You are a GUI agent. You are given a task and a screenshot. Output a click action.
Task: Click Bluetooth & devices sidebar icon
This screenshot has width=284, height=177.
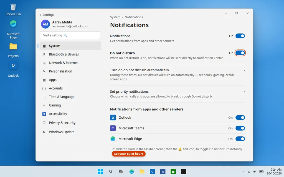[x=44, y=54]
